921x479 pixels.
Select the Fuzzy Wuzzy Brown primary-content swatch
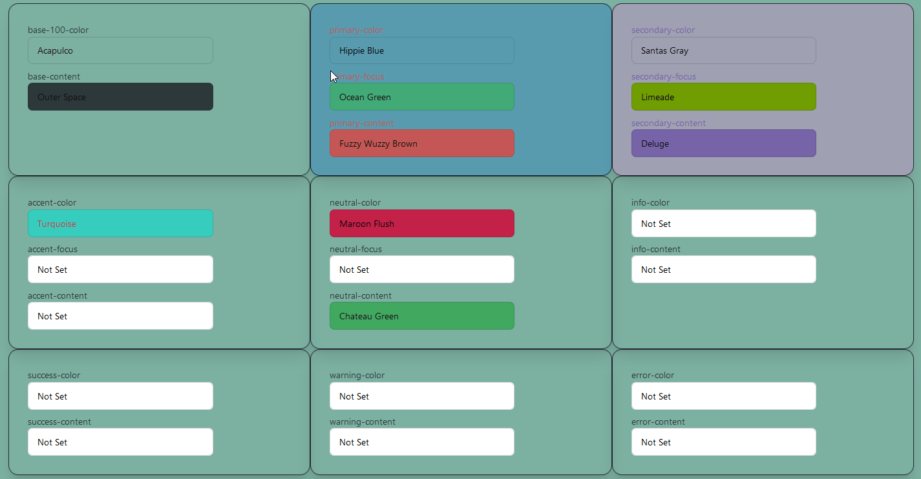pos(422,143)
